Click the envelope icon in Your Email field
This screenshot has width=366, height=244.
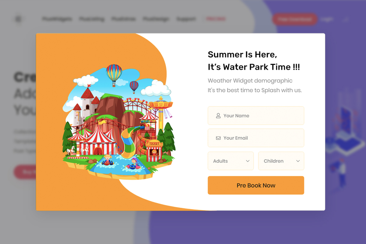pos(218,138)
